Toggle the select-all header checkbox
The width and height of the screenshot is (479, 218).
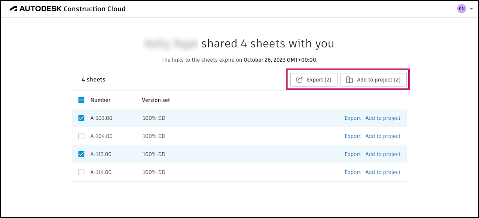(81, 100)
